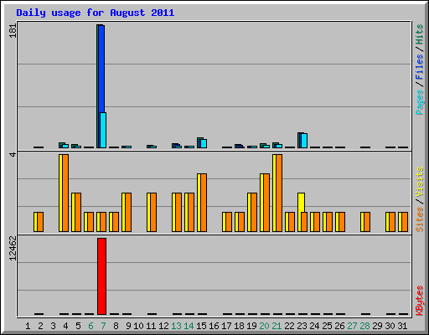Click the orange Sites bar on day 4

point(65,193)
